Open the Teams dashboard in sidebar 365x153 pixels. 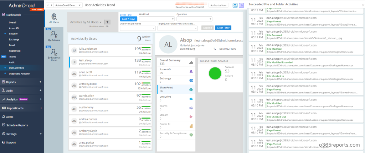[12, 56]
